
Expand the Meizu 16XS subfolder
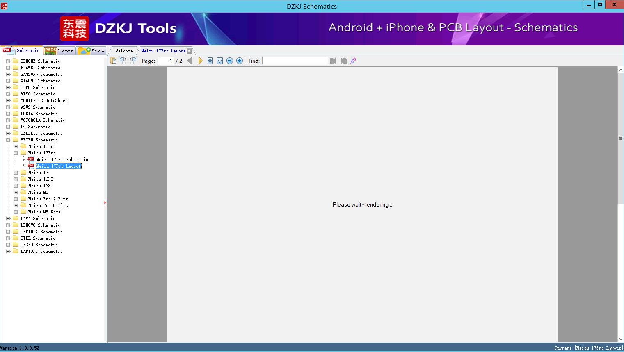[16, 179]
